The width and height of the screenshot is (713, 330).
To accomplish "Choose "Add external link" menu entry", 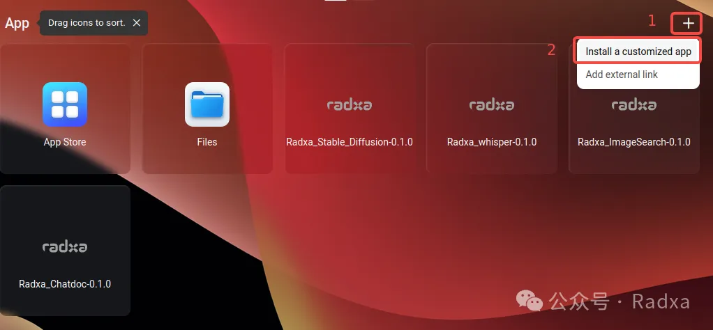I will [638, 74].
